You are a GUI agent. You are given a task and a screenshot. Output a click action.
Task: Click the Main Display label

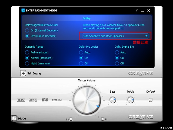click(x=34, y=73)
